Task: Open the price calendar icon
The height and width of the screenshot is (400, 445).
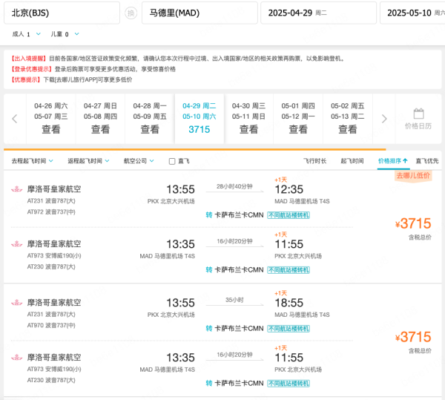Action: click(x=418, y=114)
